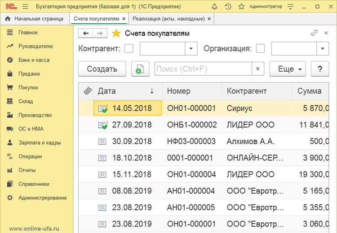Screen dimensions: 337x233
Task: Open service settings icon beside Администратор
Action: [x=290, y=6]
